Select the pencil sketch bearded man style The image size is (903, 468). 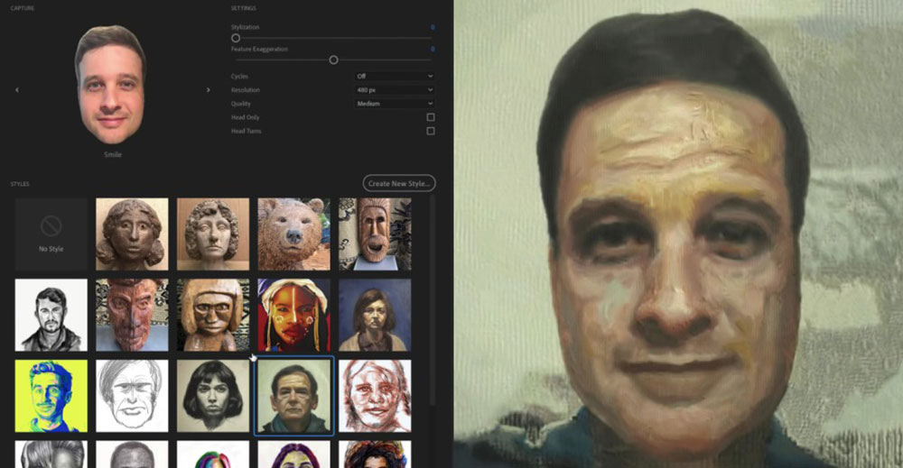[51, 315]
